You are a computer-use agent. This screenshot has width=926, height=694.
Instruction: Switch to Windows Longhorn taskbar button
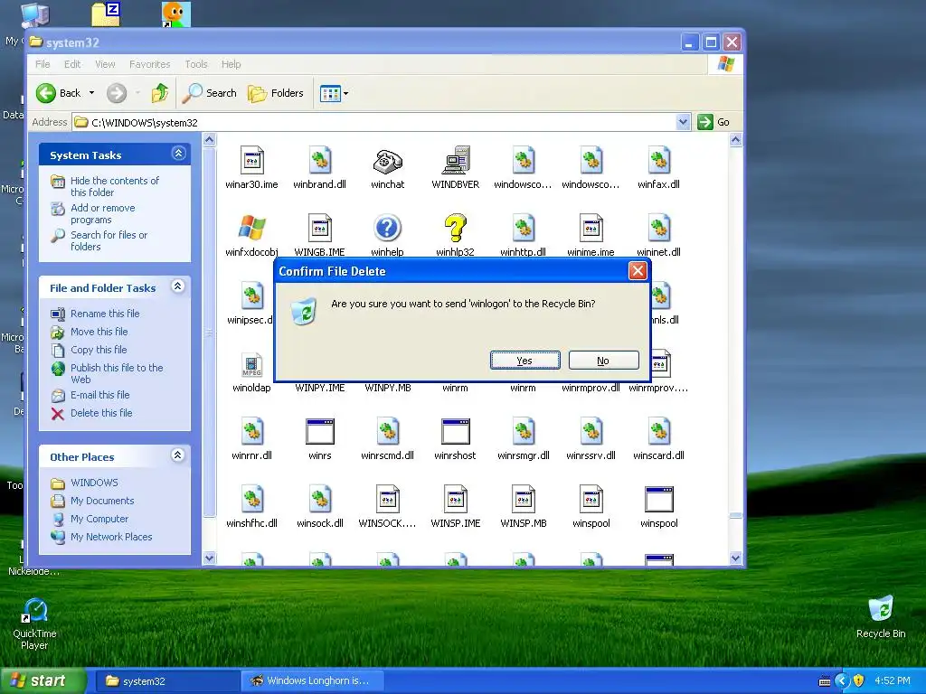coord(311,680)
